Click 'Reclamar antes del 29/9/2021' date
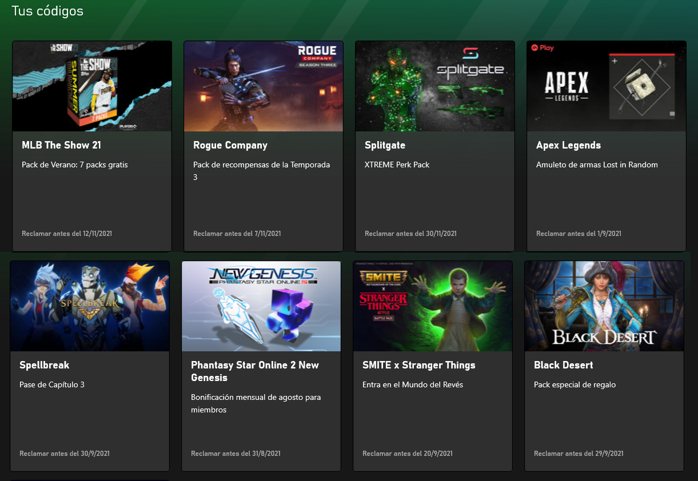698x481 pixels. point(579,454)
